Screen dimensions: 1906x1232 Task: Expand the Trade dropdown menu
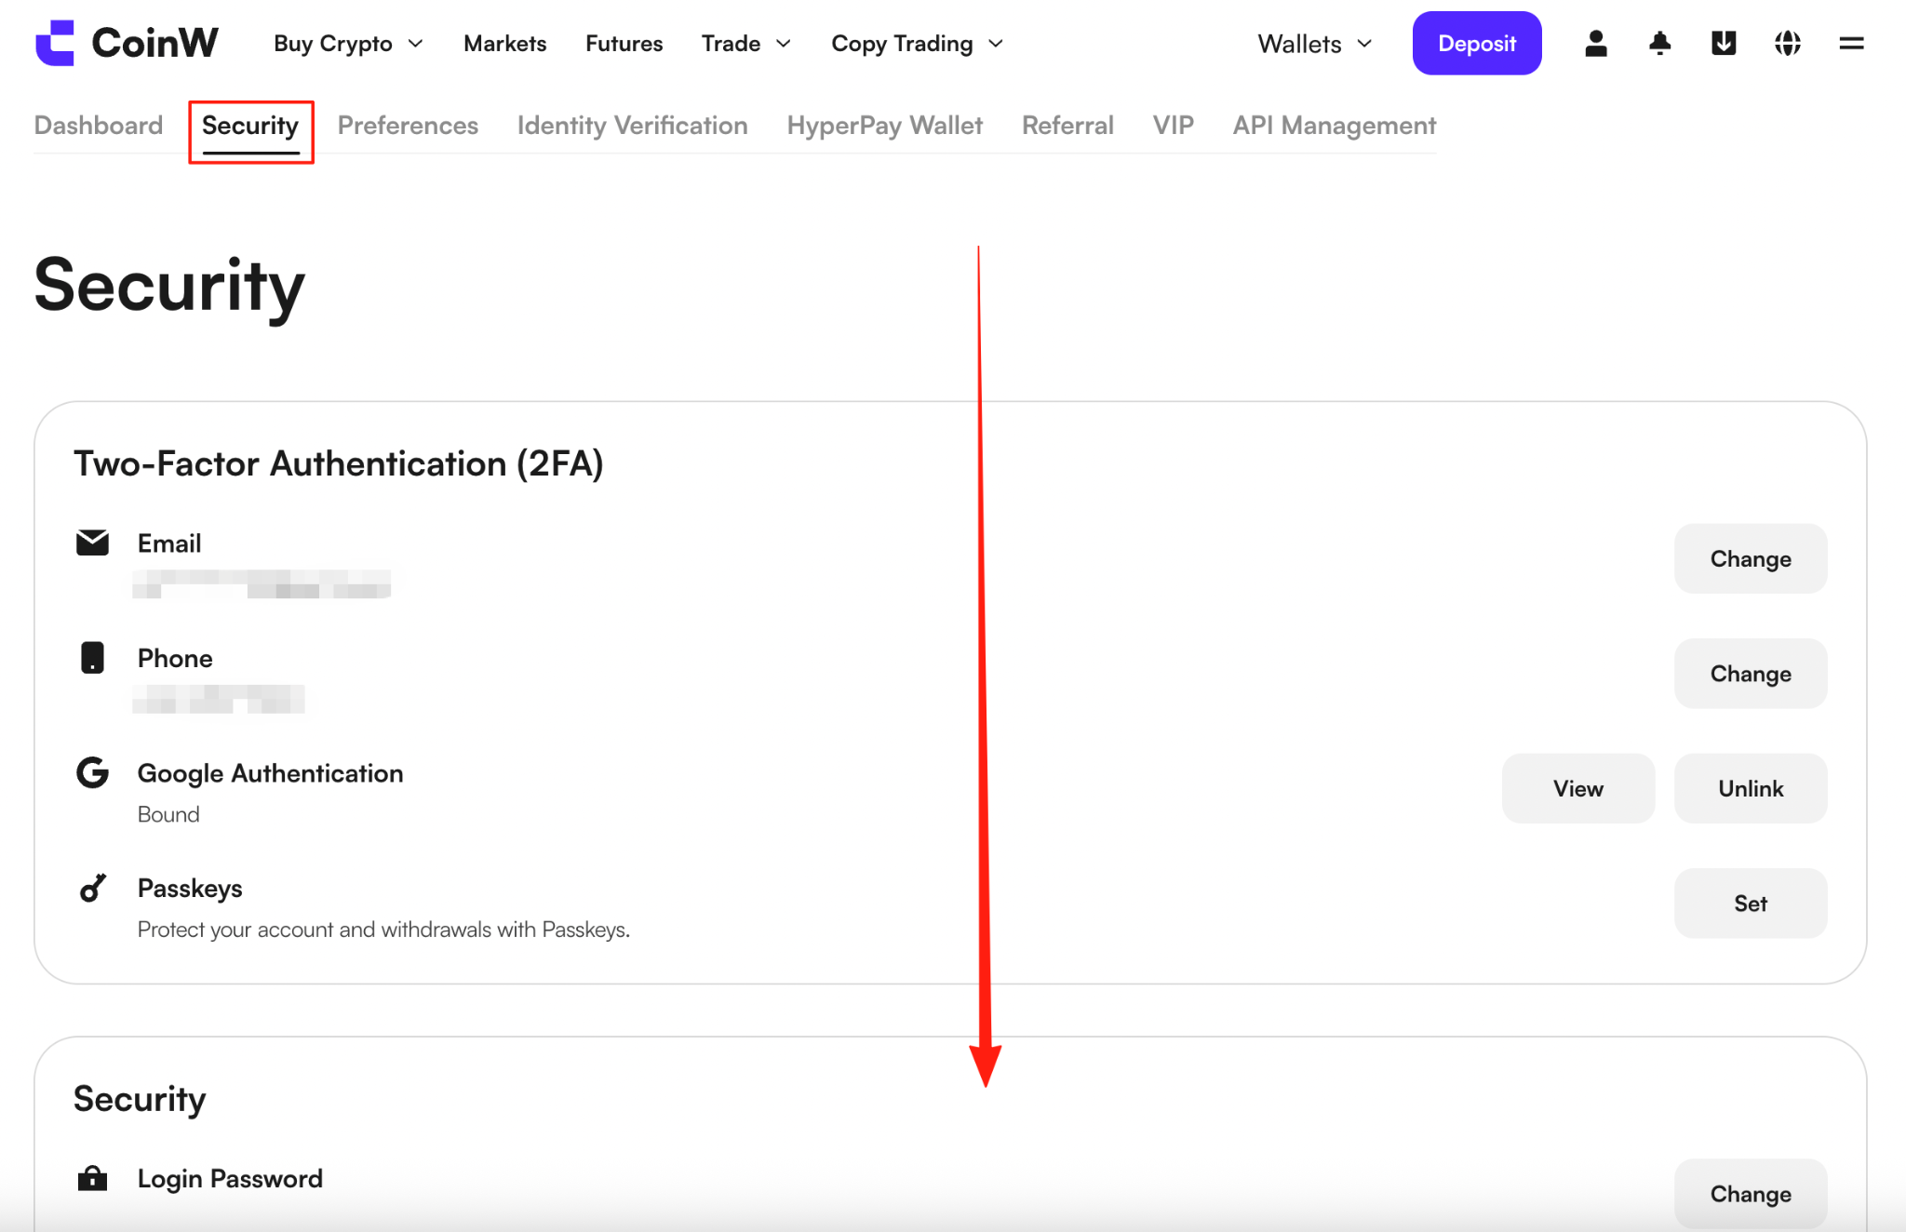coord(746,43)
